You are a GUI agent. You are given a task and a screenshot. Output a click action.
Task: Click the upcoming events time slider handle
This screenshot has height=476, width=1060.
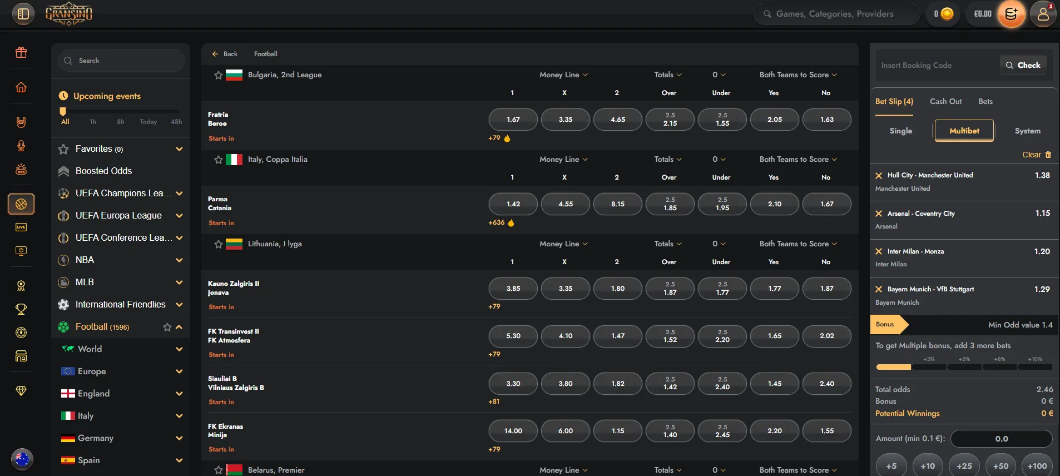click(63, 112)
